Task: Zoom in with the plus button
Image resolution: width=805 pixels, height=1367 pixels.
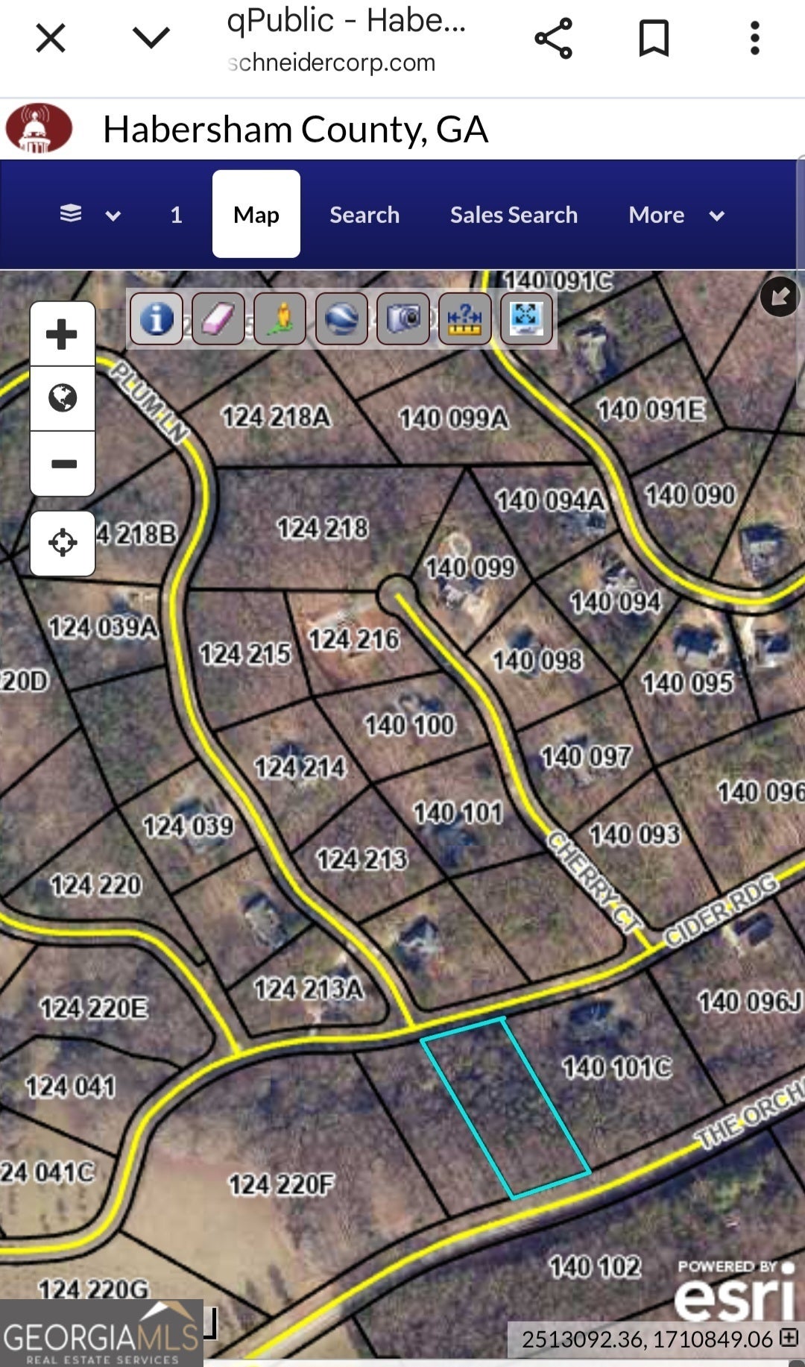Action: [63, 334]
